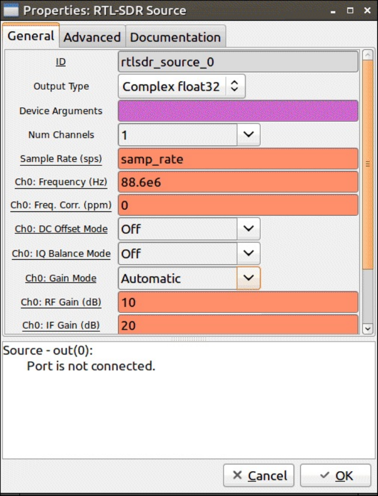
Task: Click the scrollbar up arrow
Action: (x=368, y=55)
